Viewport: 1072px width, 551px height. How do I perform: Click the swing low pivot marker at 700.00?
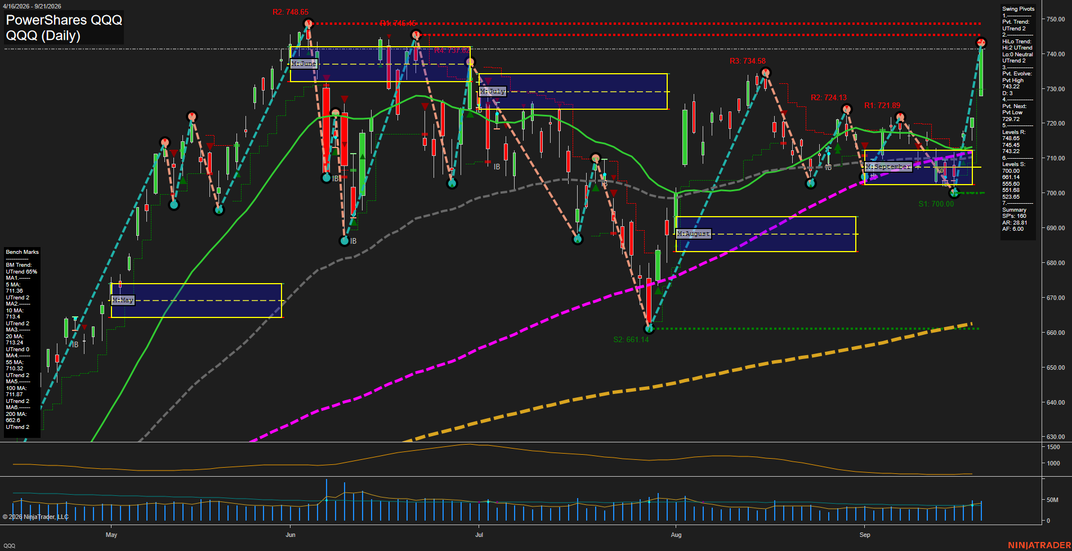pos(954,193)
